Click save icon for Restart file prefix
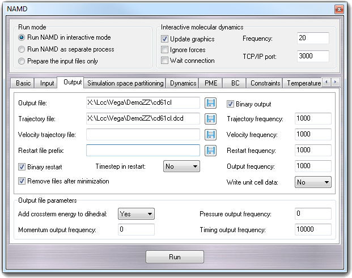 [211, 151]
